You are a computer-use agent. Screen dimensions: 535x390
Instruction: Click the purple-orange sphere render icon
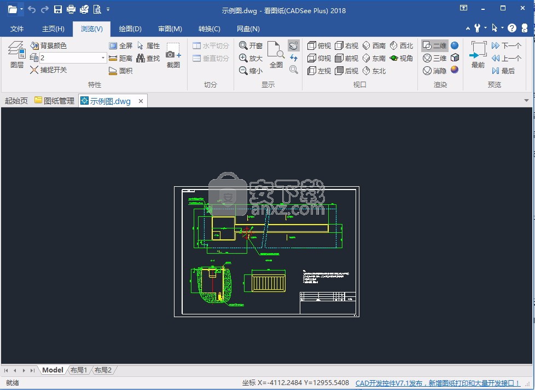[455, 70]
